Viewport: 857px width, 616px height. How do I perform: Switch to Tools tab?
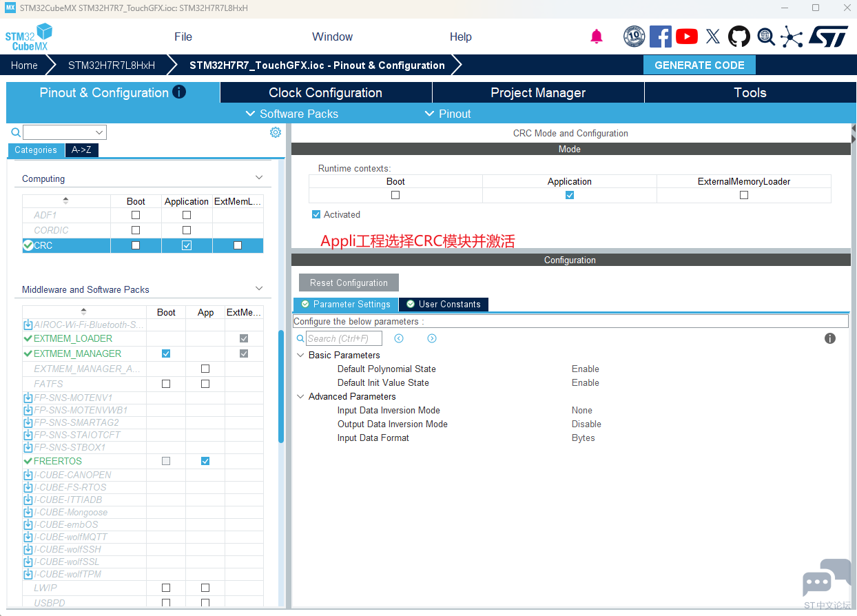click(x=750, y=93)
